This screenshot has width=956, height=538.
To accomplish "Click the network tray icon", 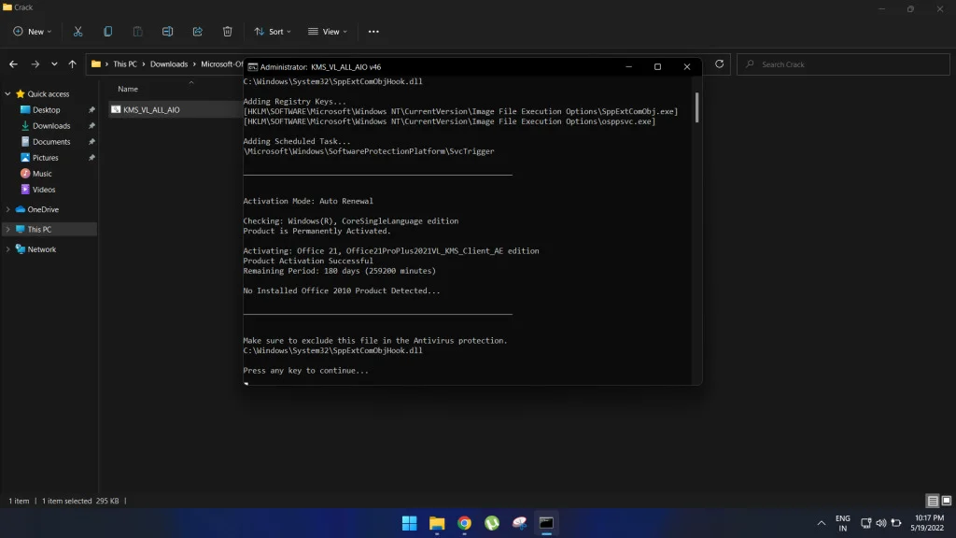I will tap(865, 523).
